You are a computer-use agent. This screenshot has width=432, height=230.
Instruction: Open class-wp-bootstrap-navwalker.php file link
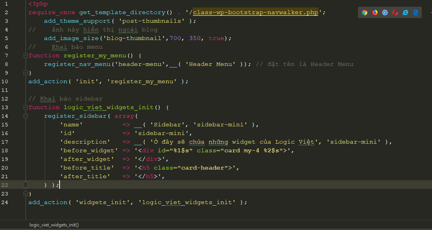pos(256,13)
